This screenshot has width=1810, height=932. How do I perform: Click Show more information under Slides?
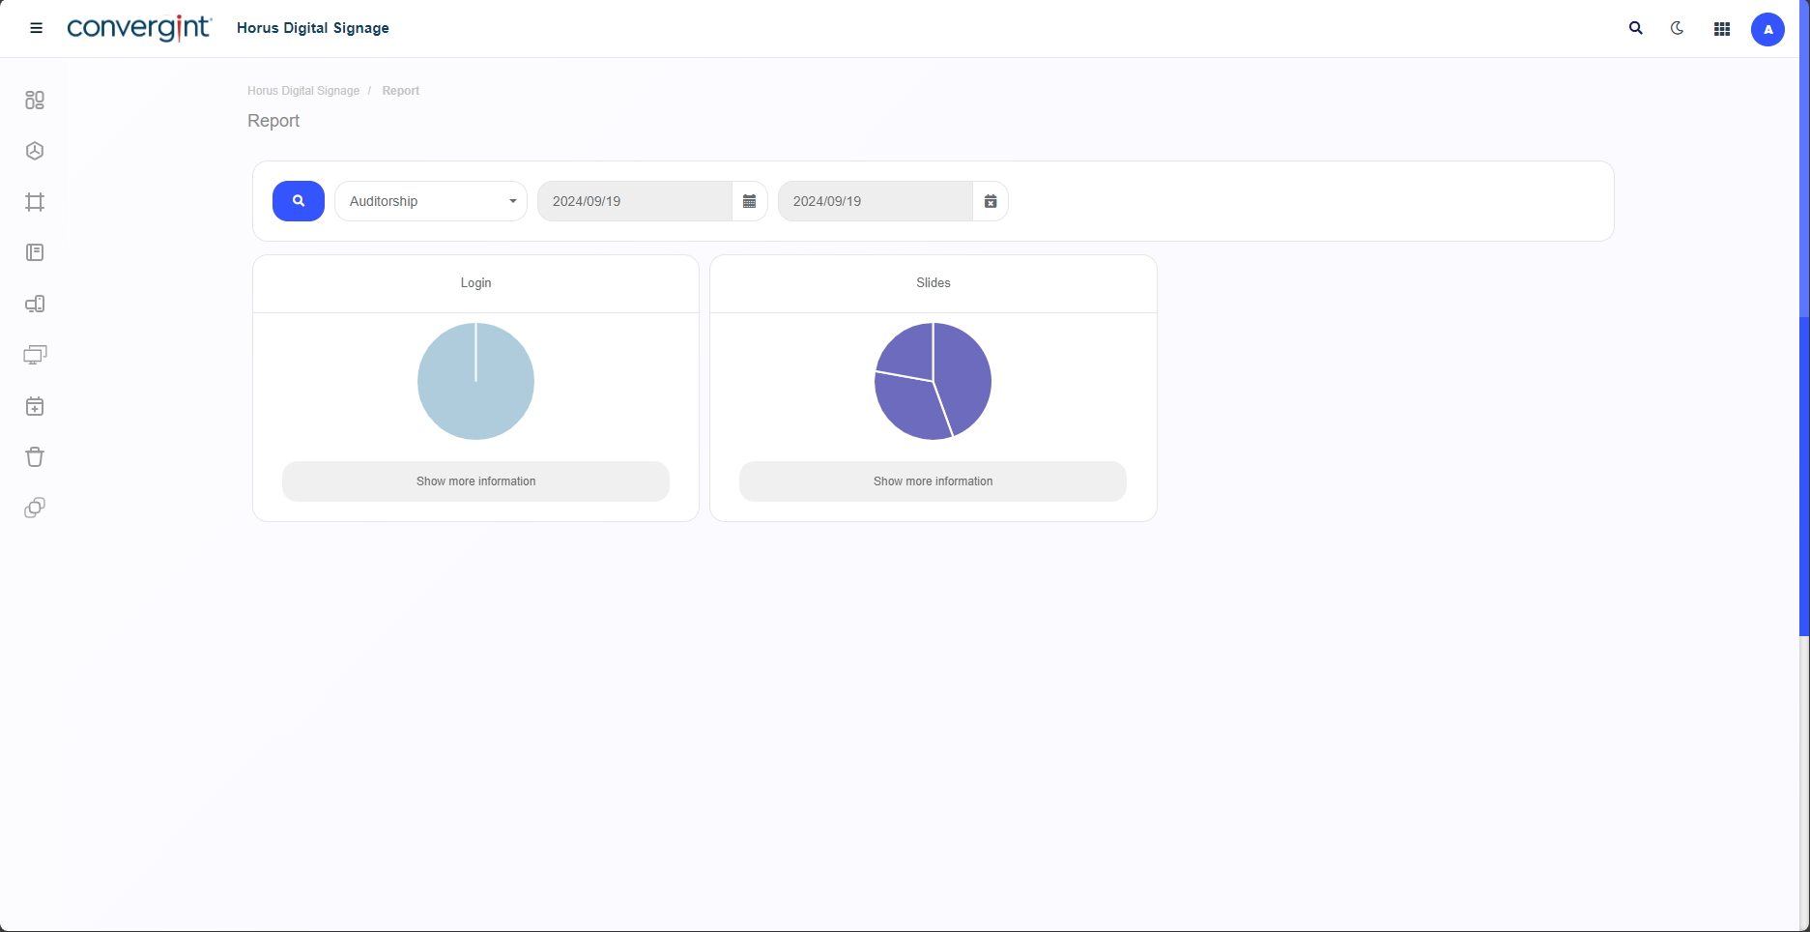coord(933,481)
